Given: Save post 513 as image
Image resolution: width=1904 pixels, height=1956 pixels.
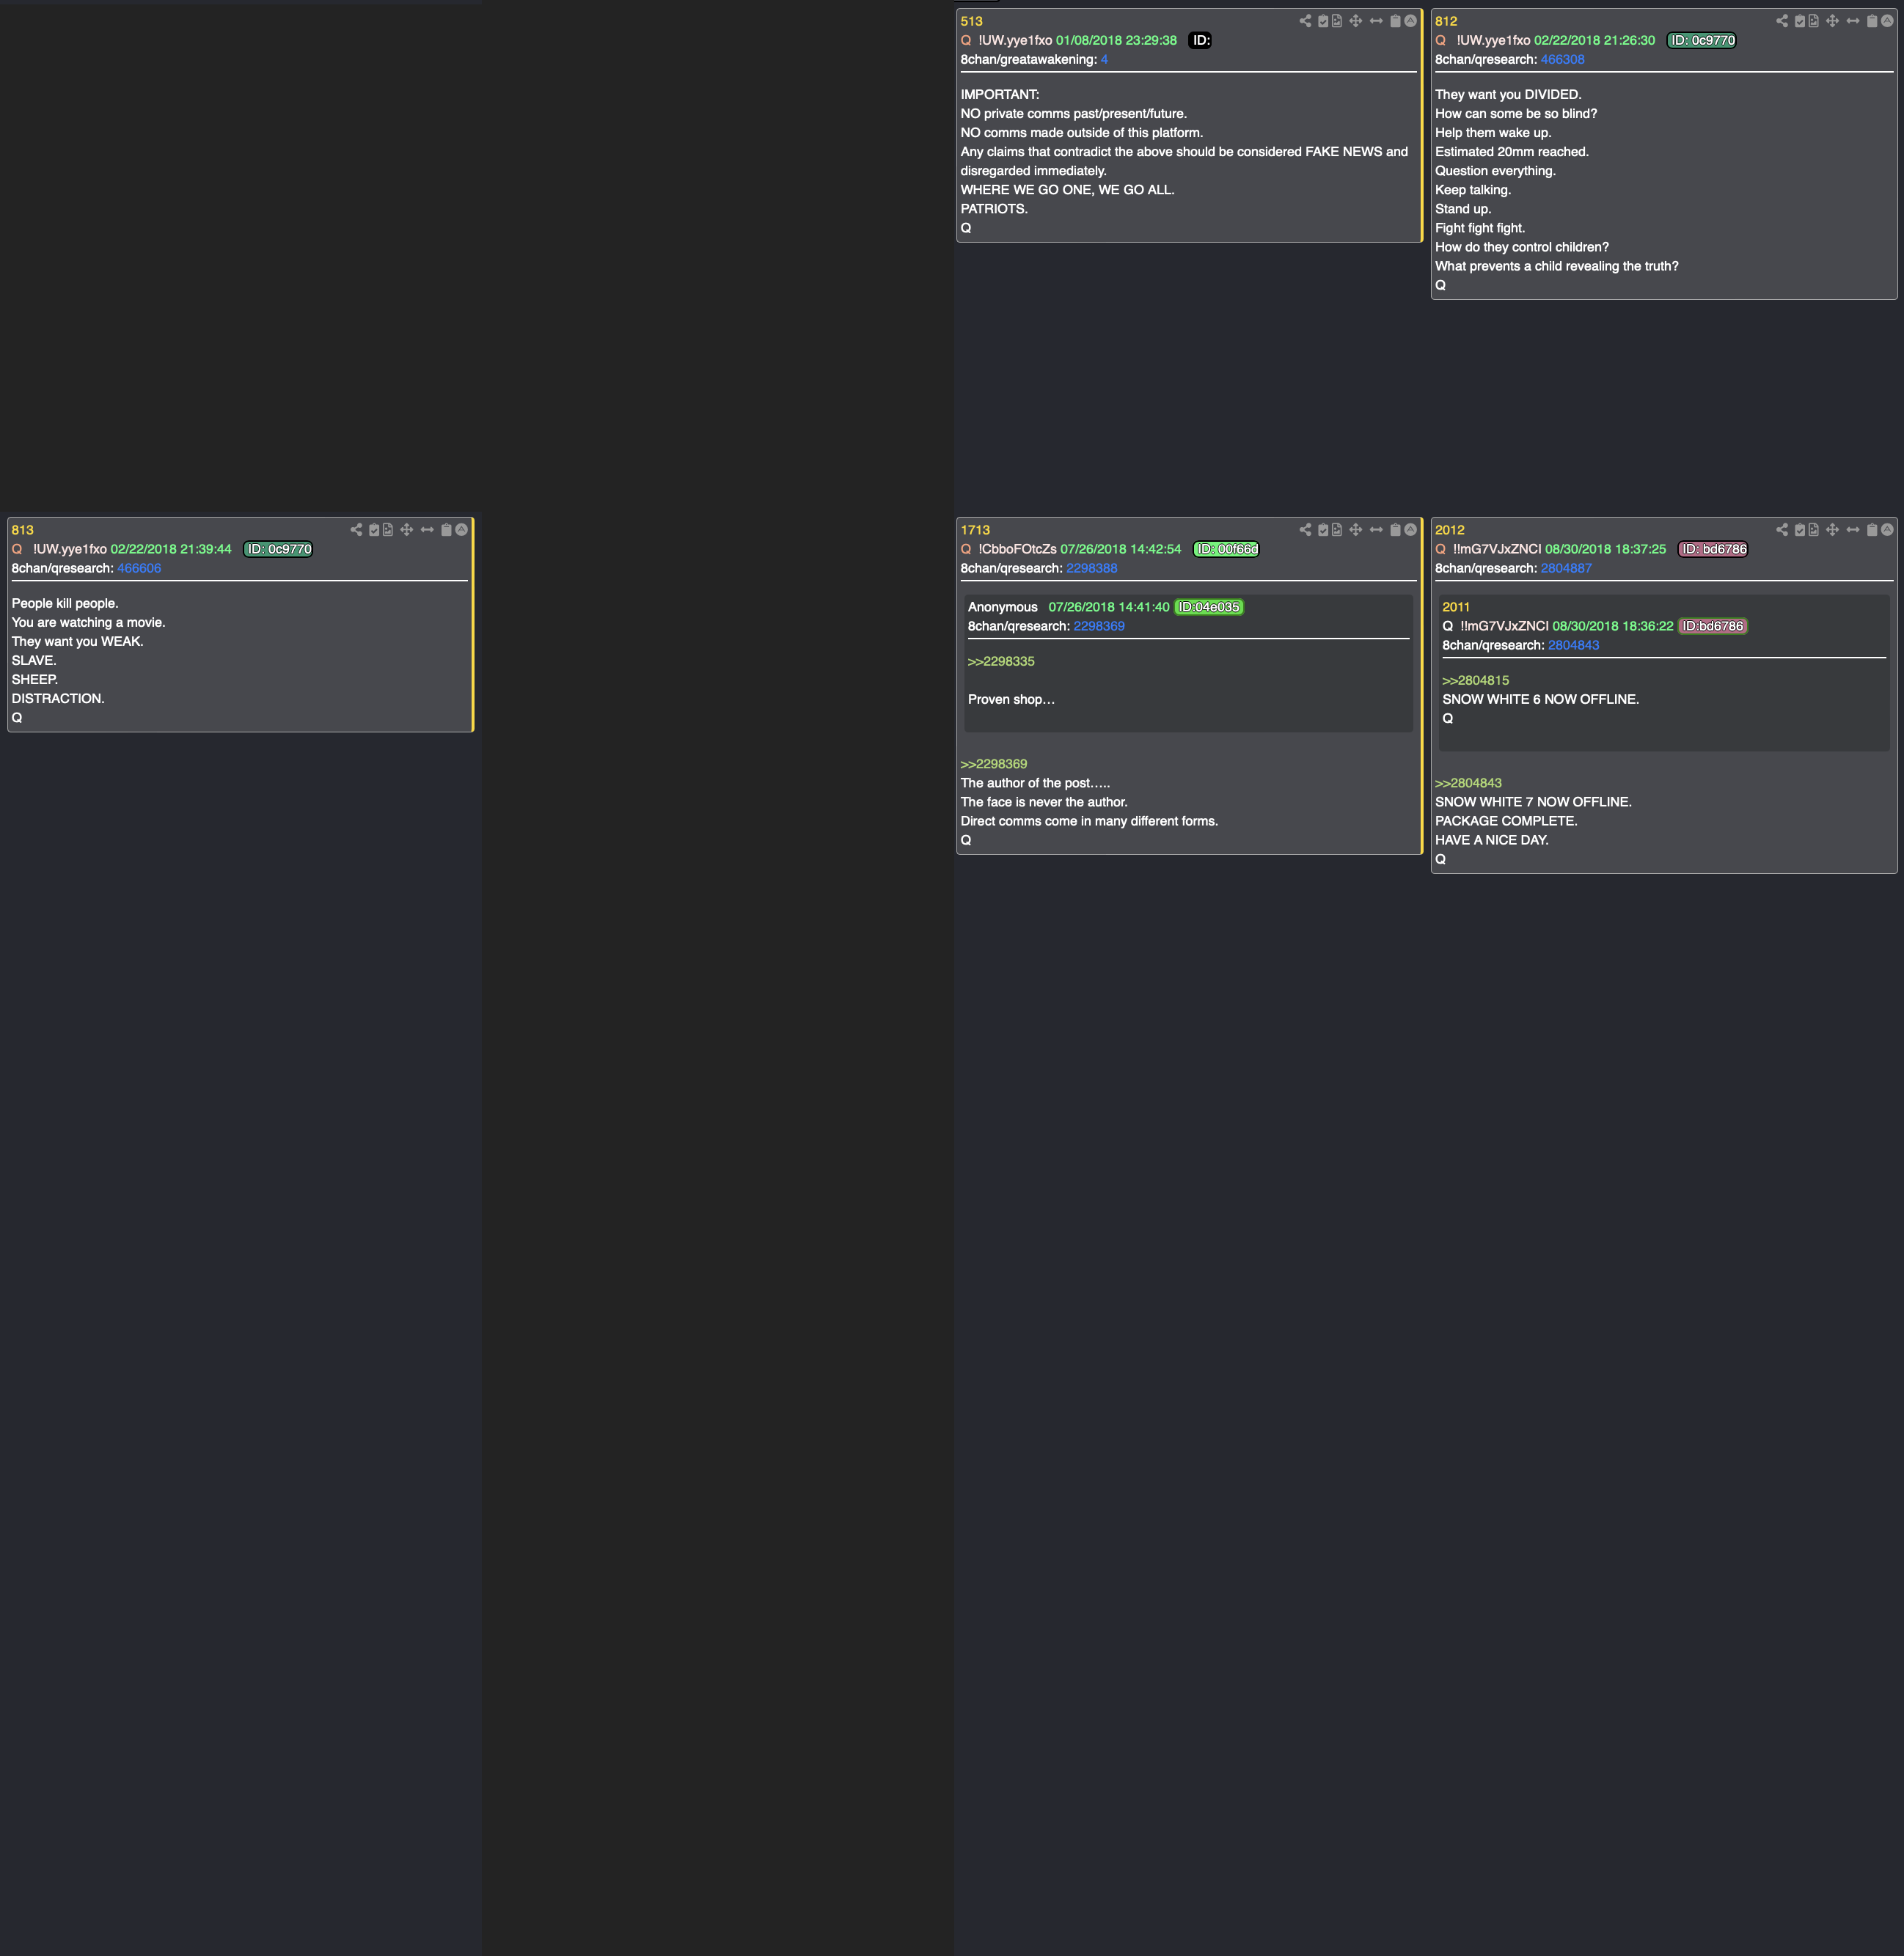Looking at the screenshot, I should point(1337,21).
